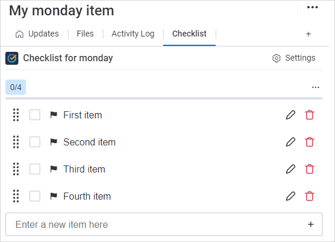Image resolution: width=335 pixels, height=242 pixels.
Task: Add a new tab view with plus
Action: click(308, 34)
